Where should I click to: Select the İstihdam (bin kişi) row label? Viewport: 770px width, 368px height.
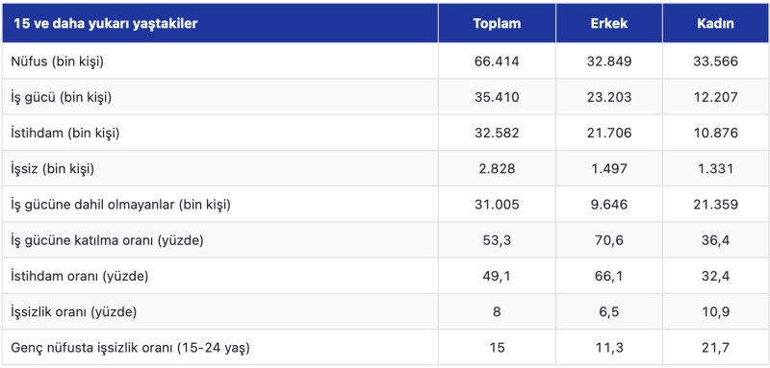65,134
